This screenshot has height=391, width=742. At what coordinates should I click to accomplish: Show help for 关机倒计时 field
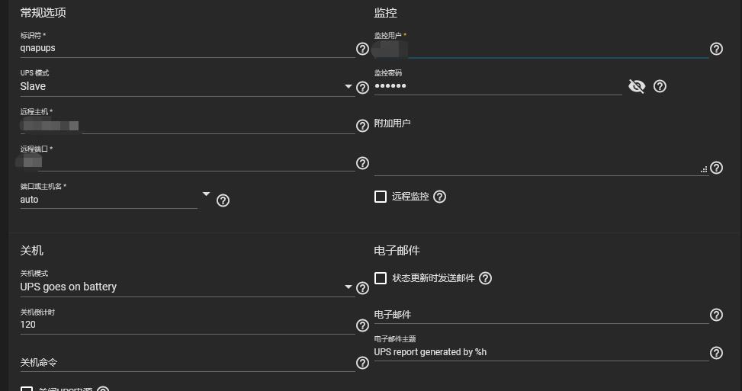point(362,325)
